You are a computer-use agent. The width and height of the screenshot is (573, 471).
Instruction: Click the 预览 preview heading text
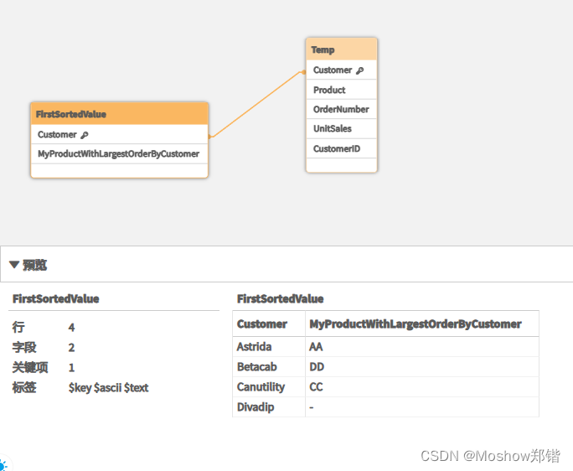click(x=34, y=265)
